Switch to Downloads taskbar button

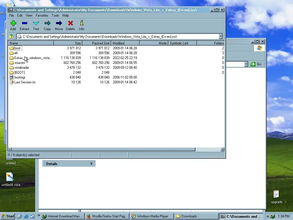click(x=197, y=216)
